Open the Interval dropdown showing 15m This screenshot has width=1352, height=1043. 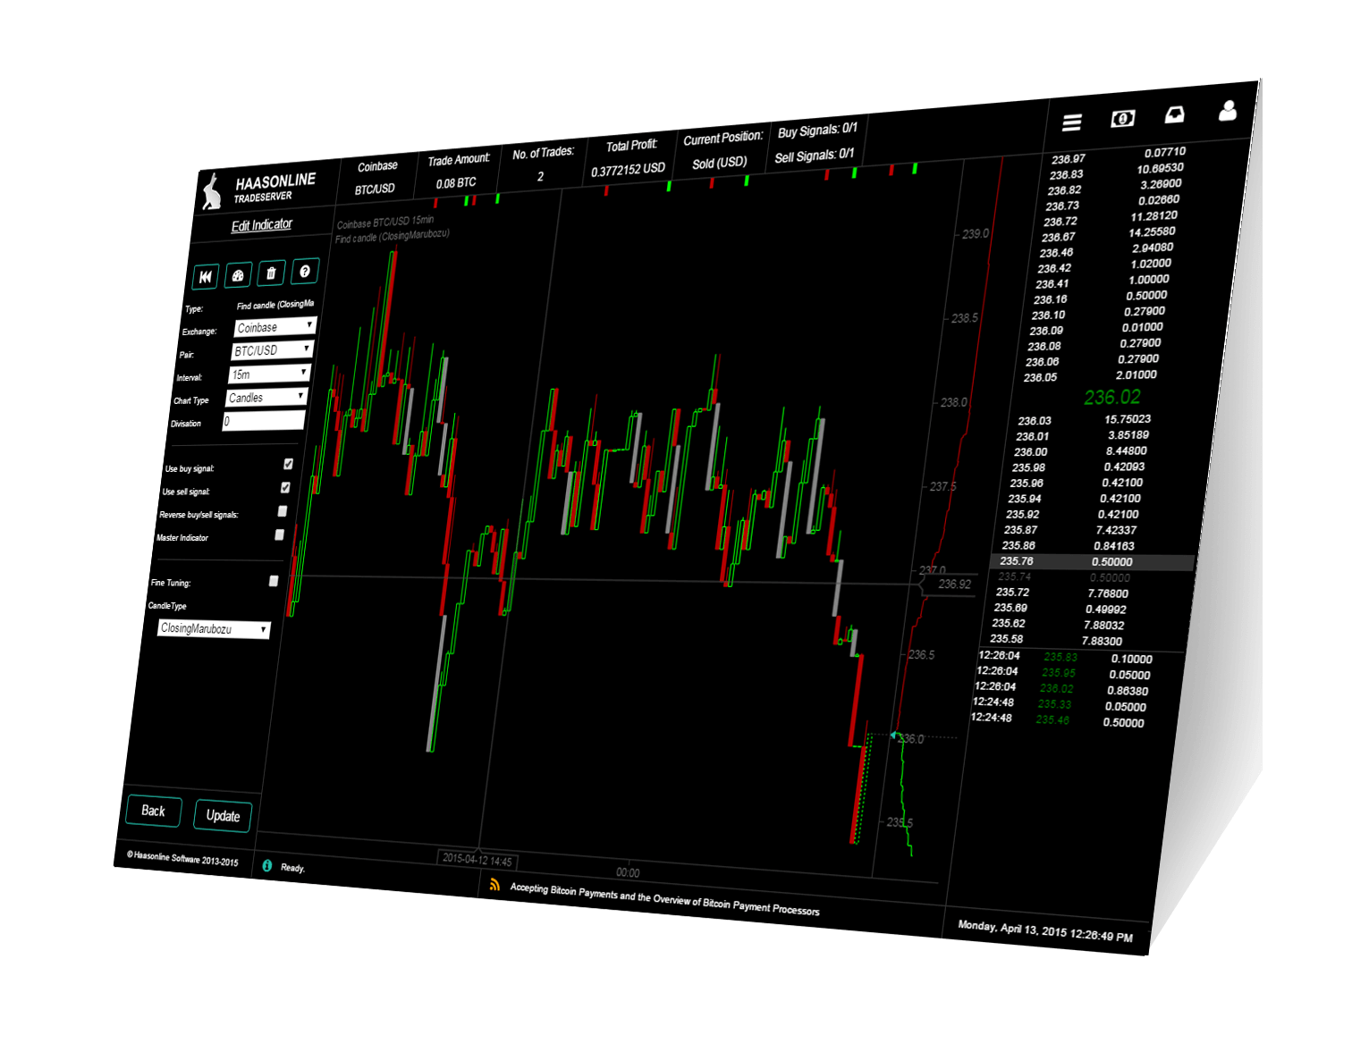pyautogui.click(x=269, y=374)
